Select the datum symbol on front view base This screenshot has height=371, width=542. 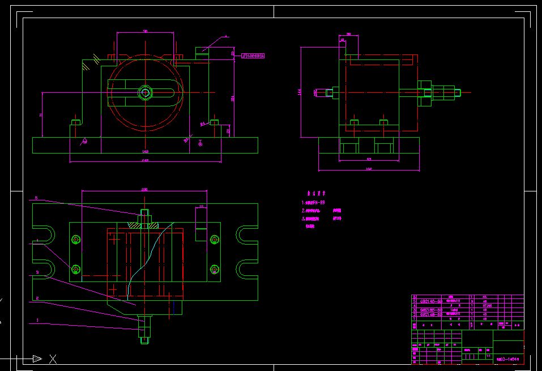(200, 143)
